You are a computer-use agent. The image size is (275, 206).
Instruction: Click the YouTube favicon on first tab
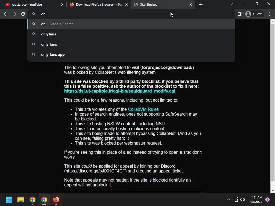coord(7,5)
